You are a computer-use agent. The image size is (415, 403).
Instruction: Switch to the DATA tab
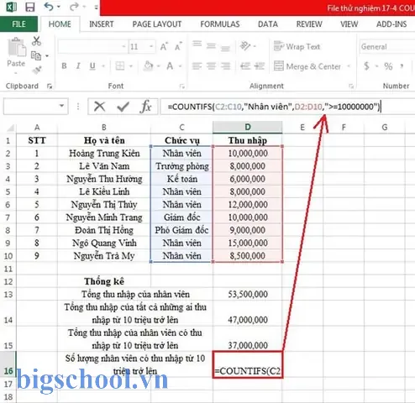[268, 24]
